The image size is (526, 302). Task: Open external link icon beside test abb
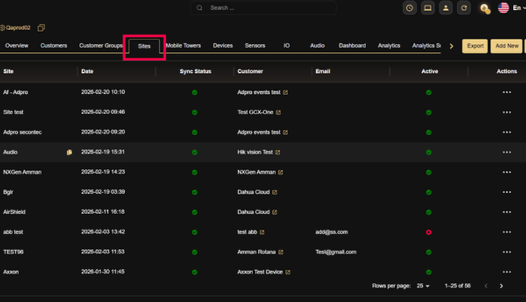coord(262,232)
